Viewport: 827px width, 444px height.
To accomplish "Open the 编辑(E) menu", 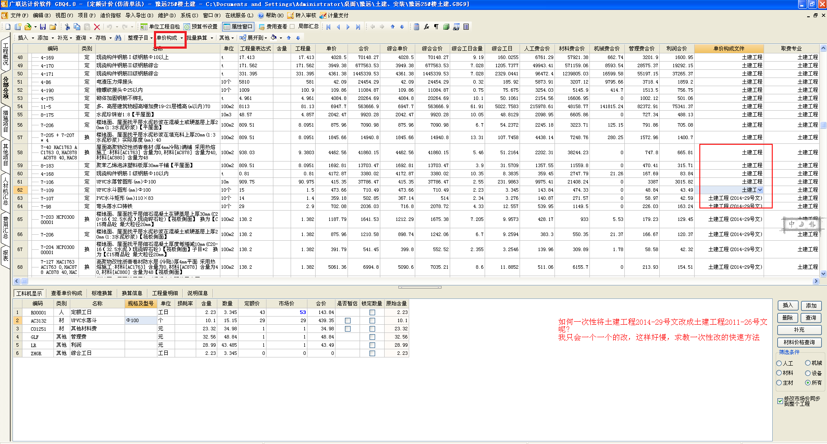I will tap(41, 15).
